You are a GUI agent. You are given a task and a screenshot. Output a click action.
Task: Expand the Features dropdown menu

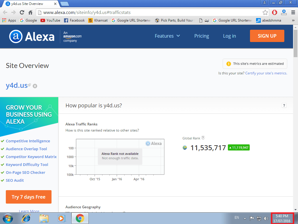pos(167,36)
